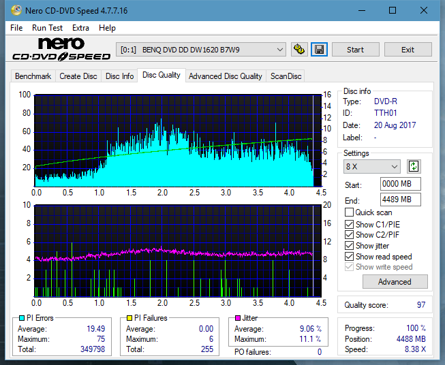Image resolution: width=445 pixels, height=365 pixels.
Task: Click the PO failures value 0
Action: [320, 352]
